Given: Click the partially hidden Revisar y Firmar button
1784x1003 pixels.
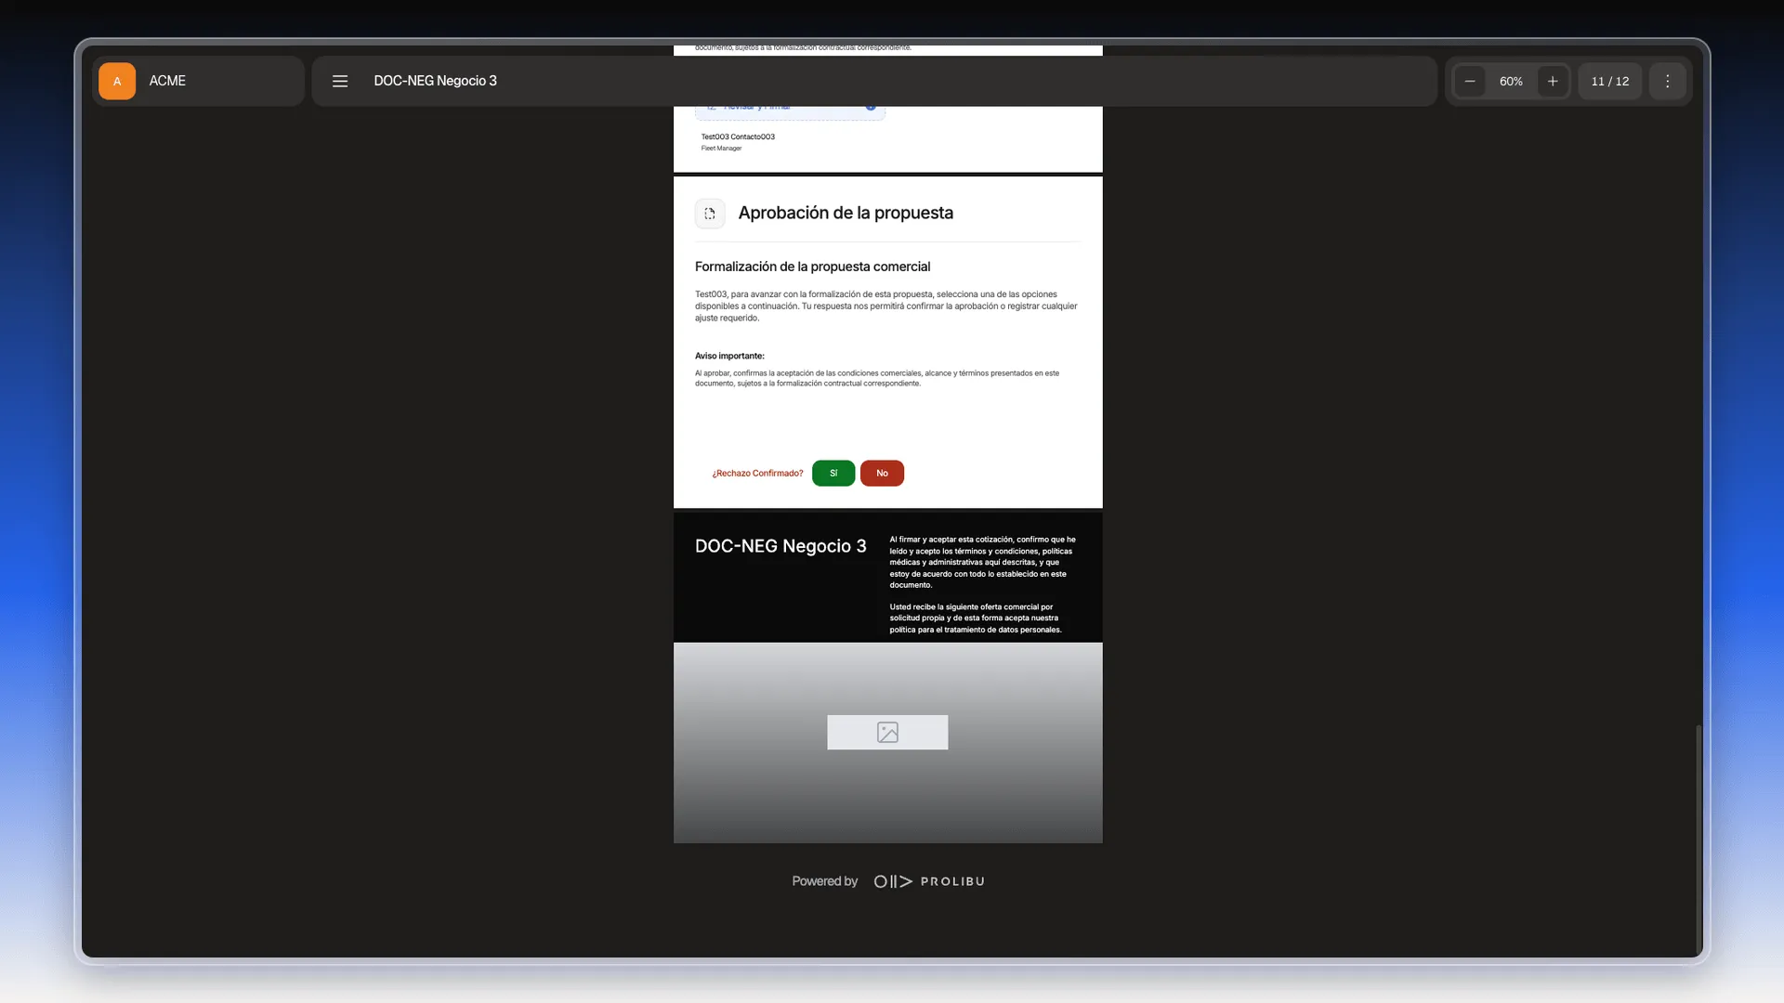Looking at the screenshot, I should point(790,112).
